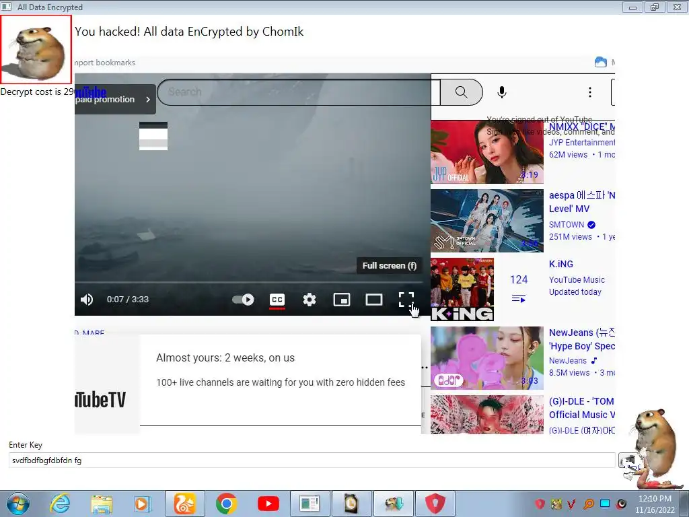
Task: Click the 0:07 / 3:33 time display
Action: click(x=127, y=300)
